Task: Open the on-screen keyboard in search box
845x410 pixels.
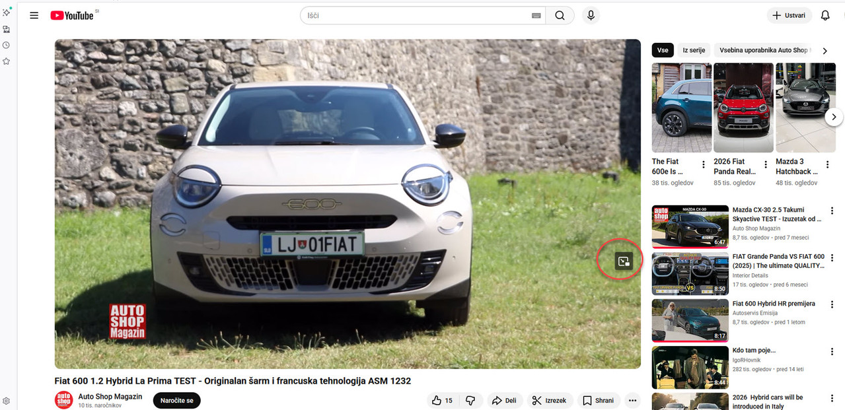Action: tap(536, 15)
